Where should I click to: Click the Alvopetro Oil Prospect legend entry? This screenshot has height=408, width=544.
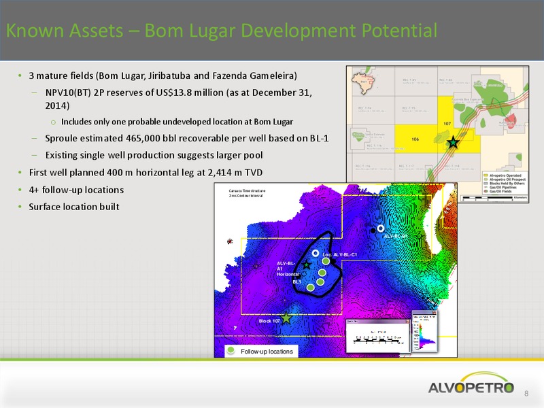(x=505, y=180)
